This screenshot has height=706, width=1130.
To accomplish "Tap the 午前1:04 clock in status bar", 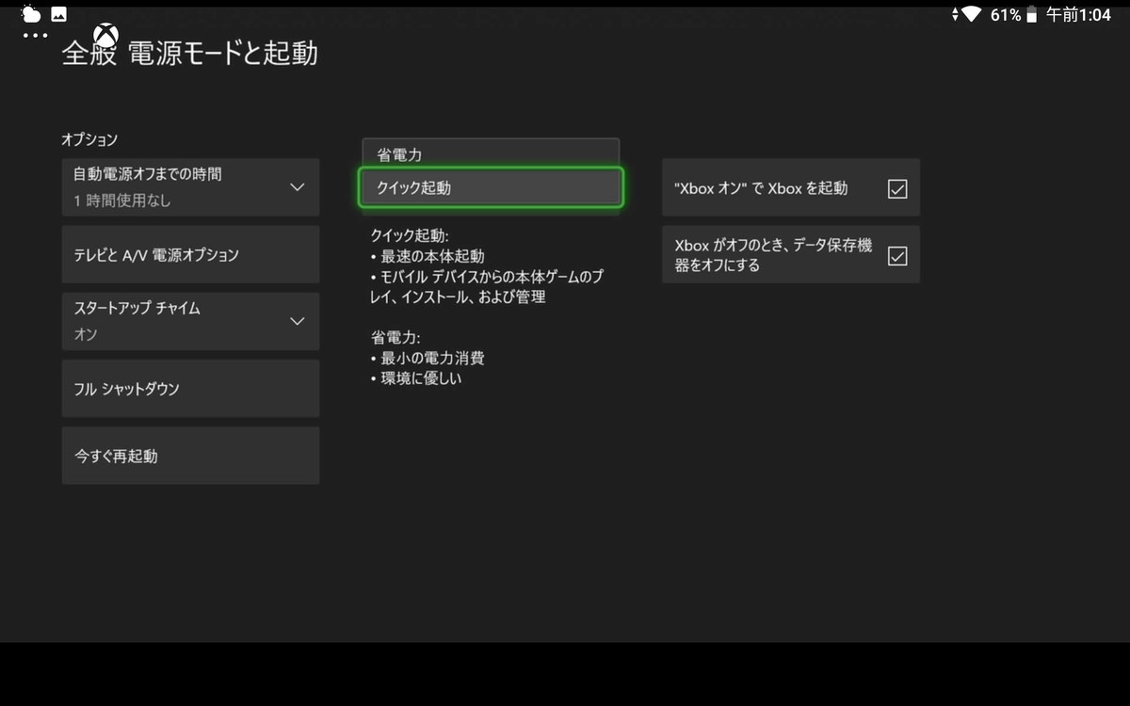I will [x=1078, y=15].
